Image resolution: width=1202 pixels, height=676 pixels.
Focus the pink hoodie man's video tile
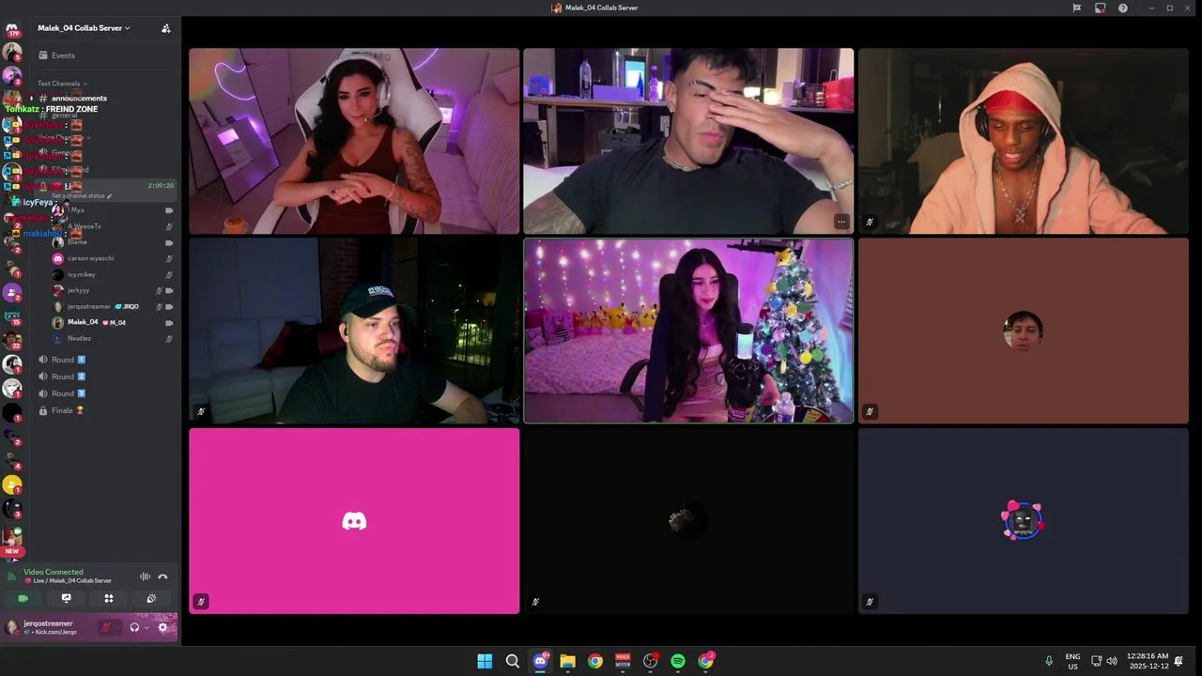[x=1024, y=141]
